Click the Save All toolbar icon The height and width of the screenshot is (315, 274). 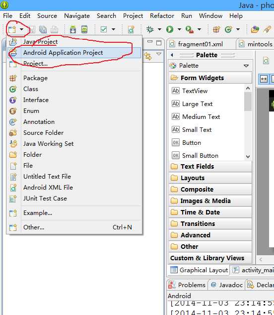point(43,29)
